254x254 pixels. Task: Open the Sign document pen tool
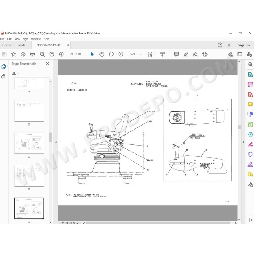tap(195, 54)
